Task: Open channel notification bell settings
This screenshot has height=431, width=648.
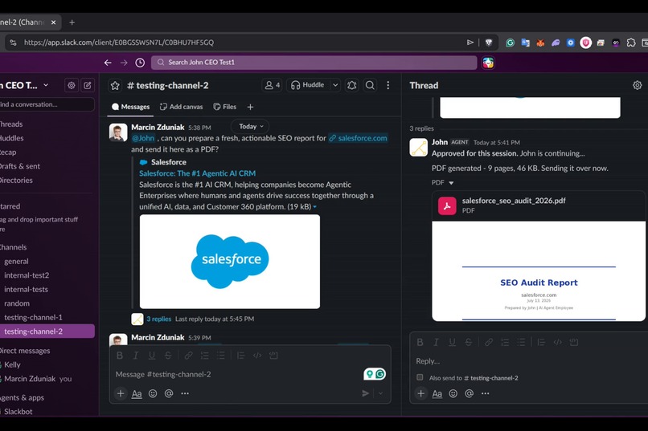Action: [x=351, y=85]
